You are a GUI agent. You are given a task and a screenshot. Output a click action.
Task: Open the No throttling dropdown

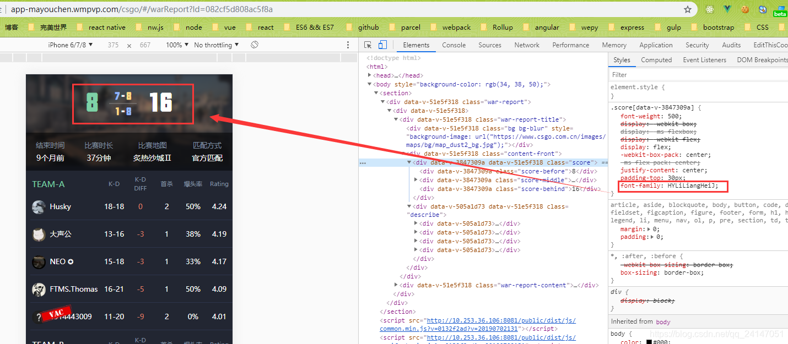point(217,45)
